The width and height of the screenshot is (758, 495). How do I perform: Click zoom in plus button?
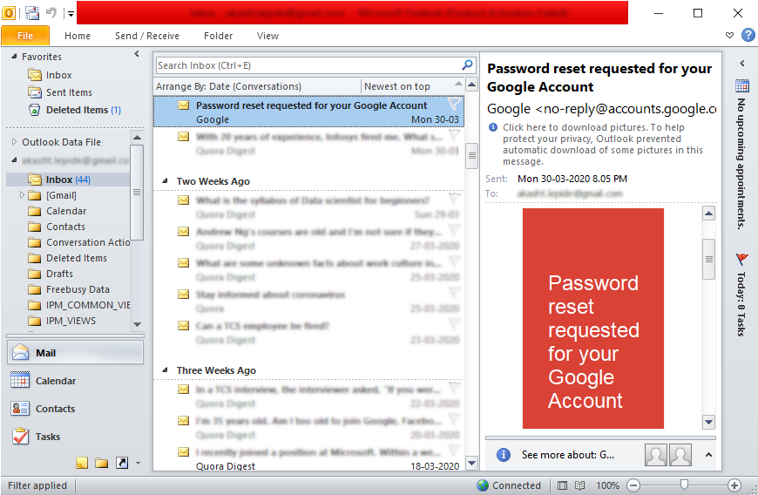(734, 485)
